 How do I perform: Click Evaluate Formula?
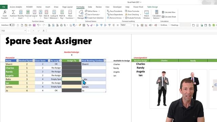click(x=133, y=18)
